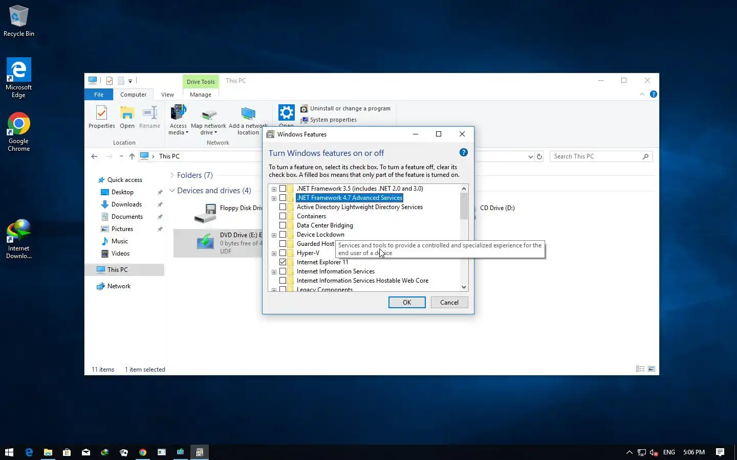The image size is (737, 460).
Task: Collapse the Devices and drives (4) group
Action: pyautogui.click(x=172, y=191)
